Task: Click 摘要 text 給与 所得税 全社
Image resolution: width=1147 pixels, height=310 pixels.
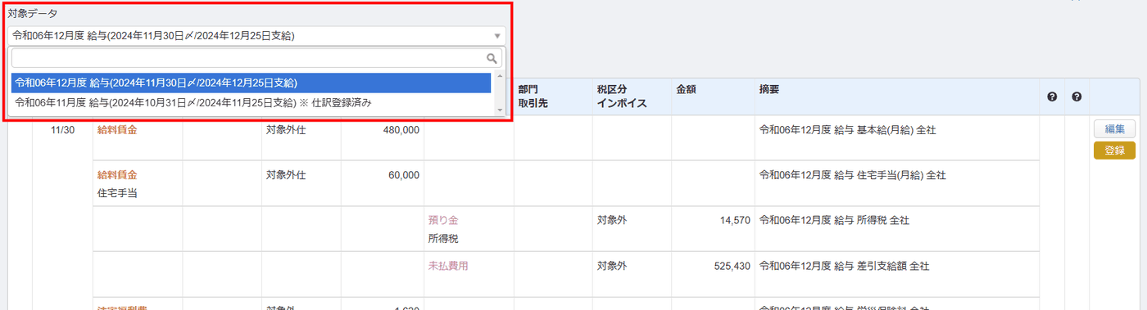Action: [834, 220]
